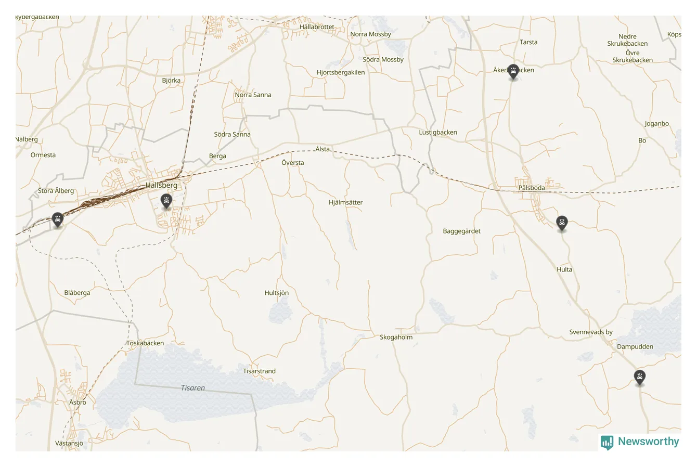Click the car marker southeast of Pålsboda

tap(562, 224)
